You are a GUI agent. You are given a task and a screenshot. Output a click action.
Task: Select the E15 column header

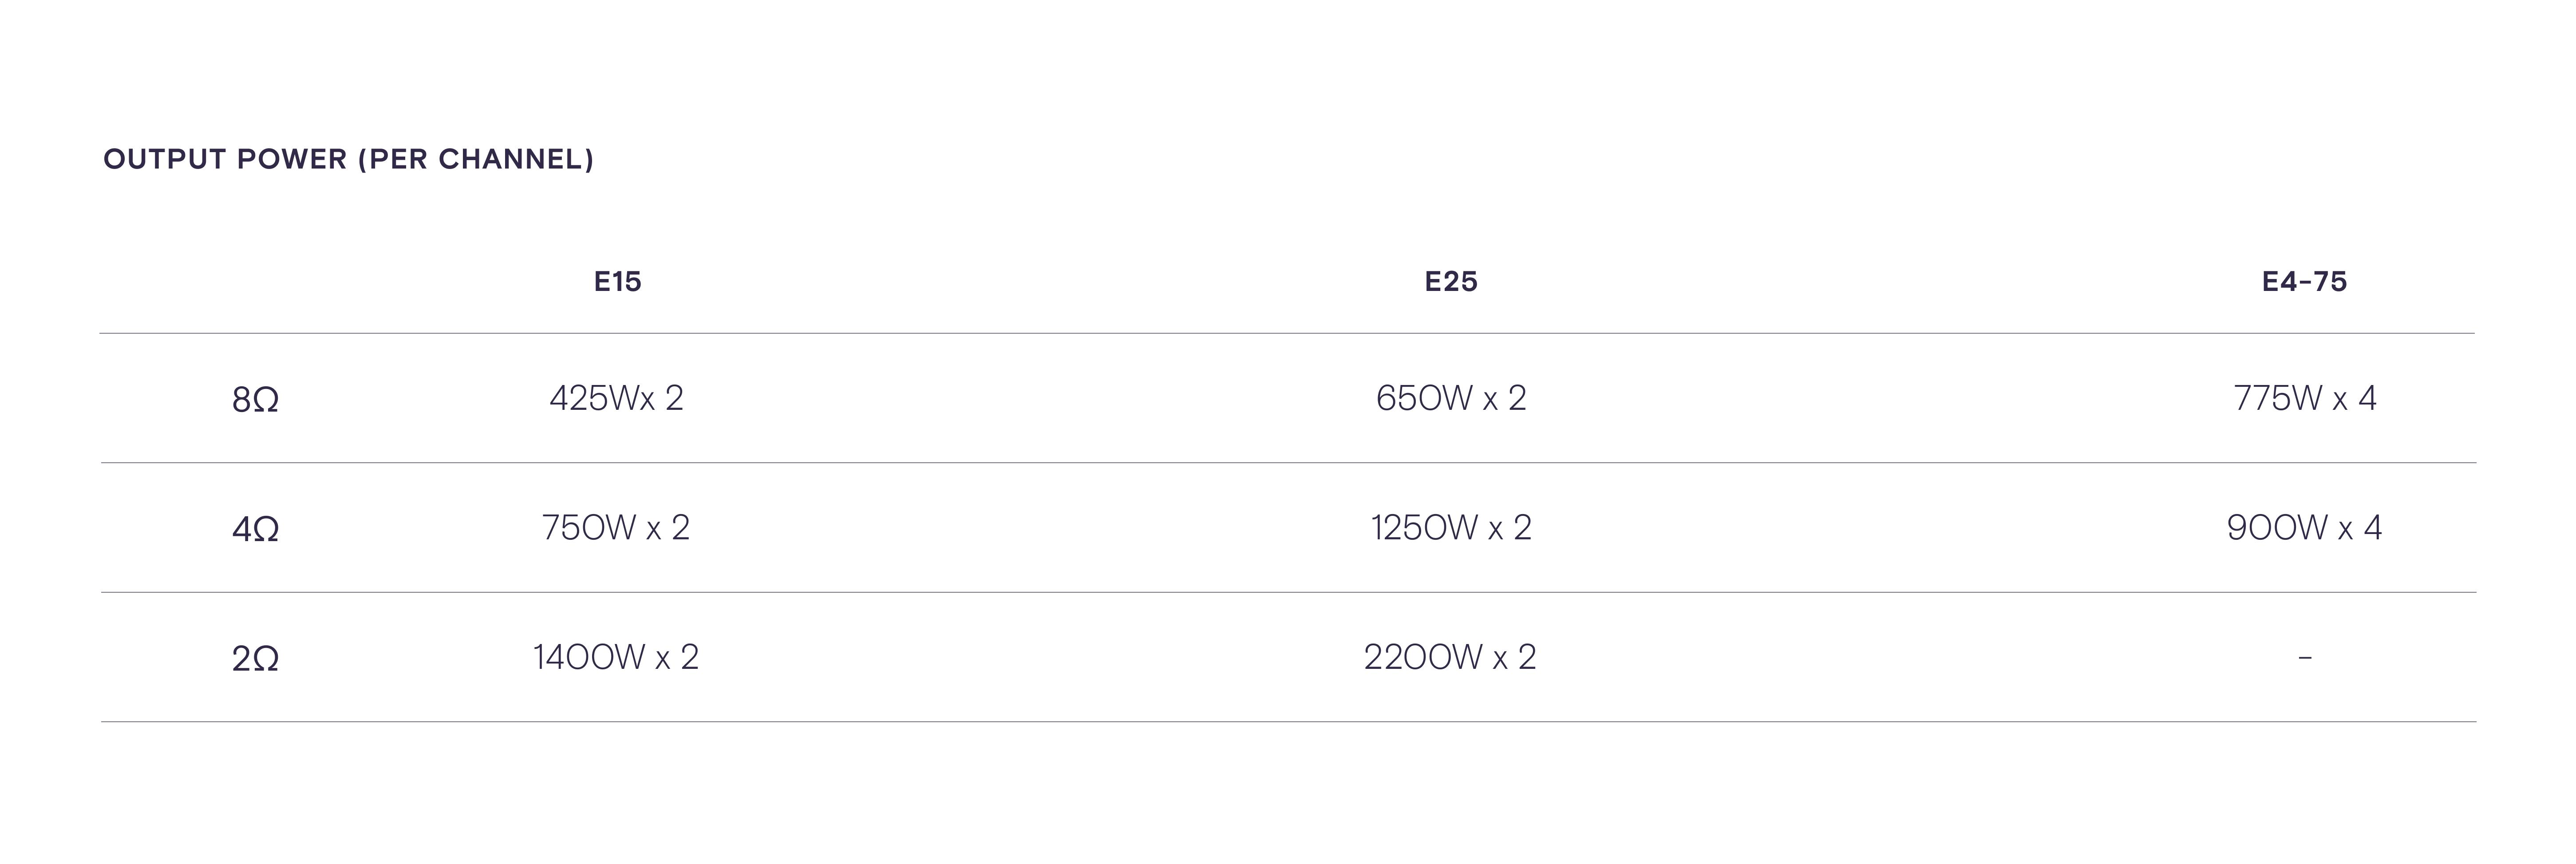click(x=617, y=282)
